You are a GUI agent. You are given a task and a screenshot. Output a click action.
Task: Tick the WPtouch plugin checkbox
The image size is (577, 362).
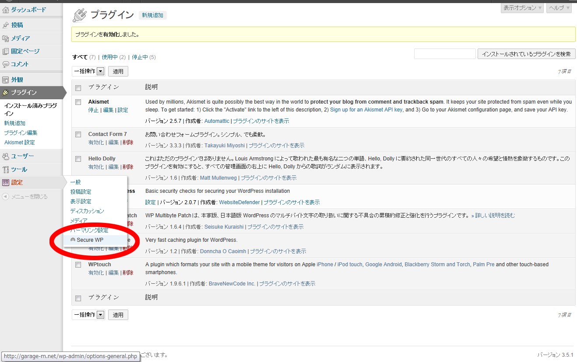click(78, 265)
